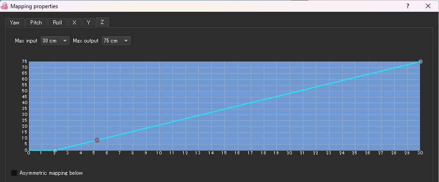
Task: Close the Mapping properties window
Action: click(428, 6)
